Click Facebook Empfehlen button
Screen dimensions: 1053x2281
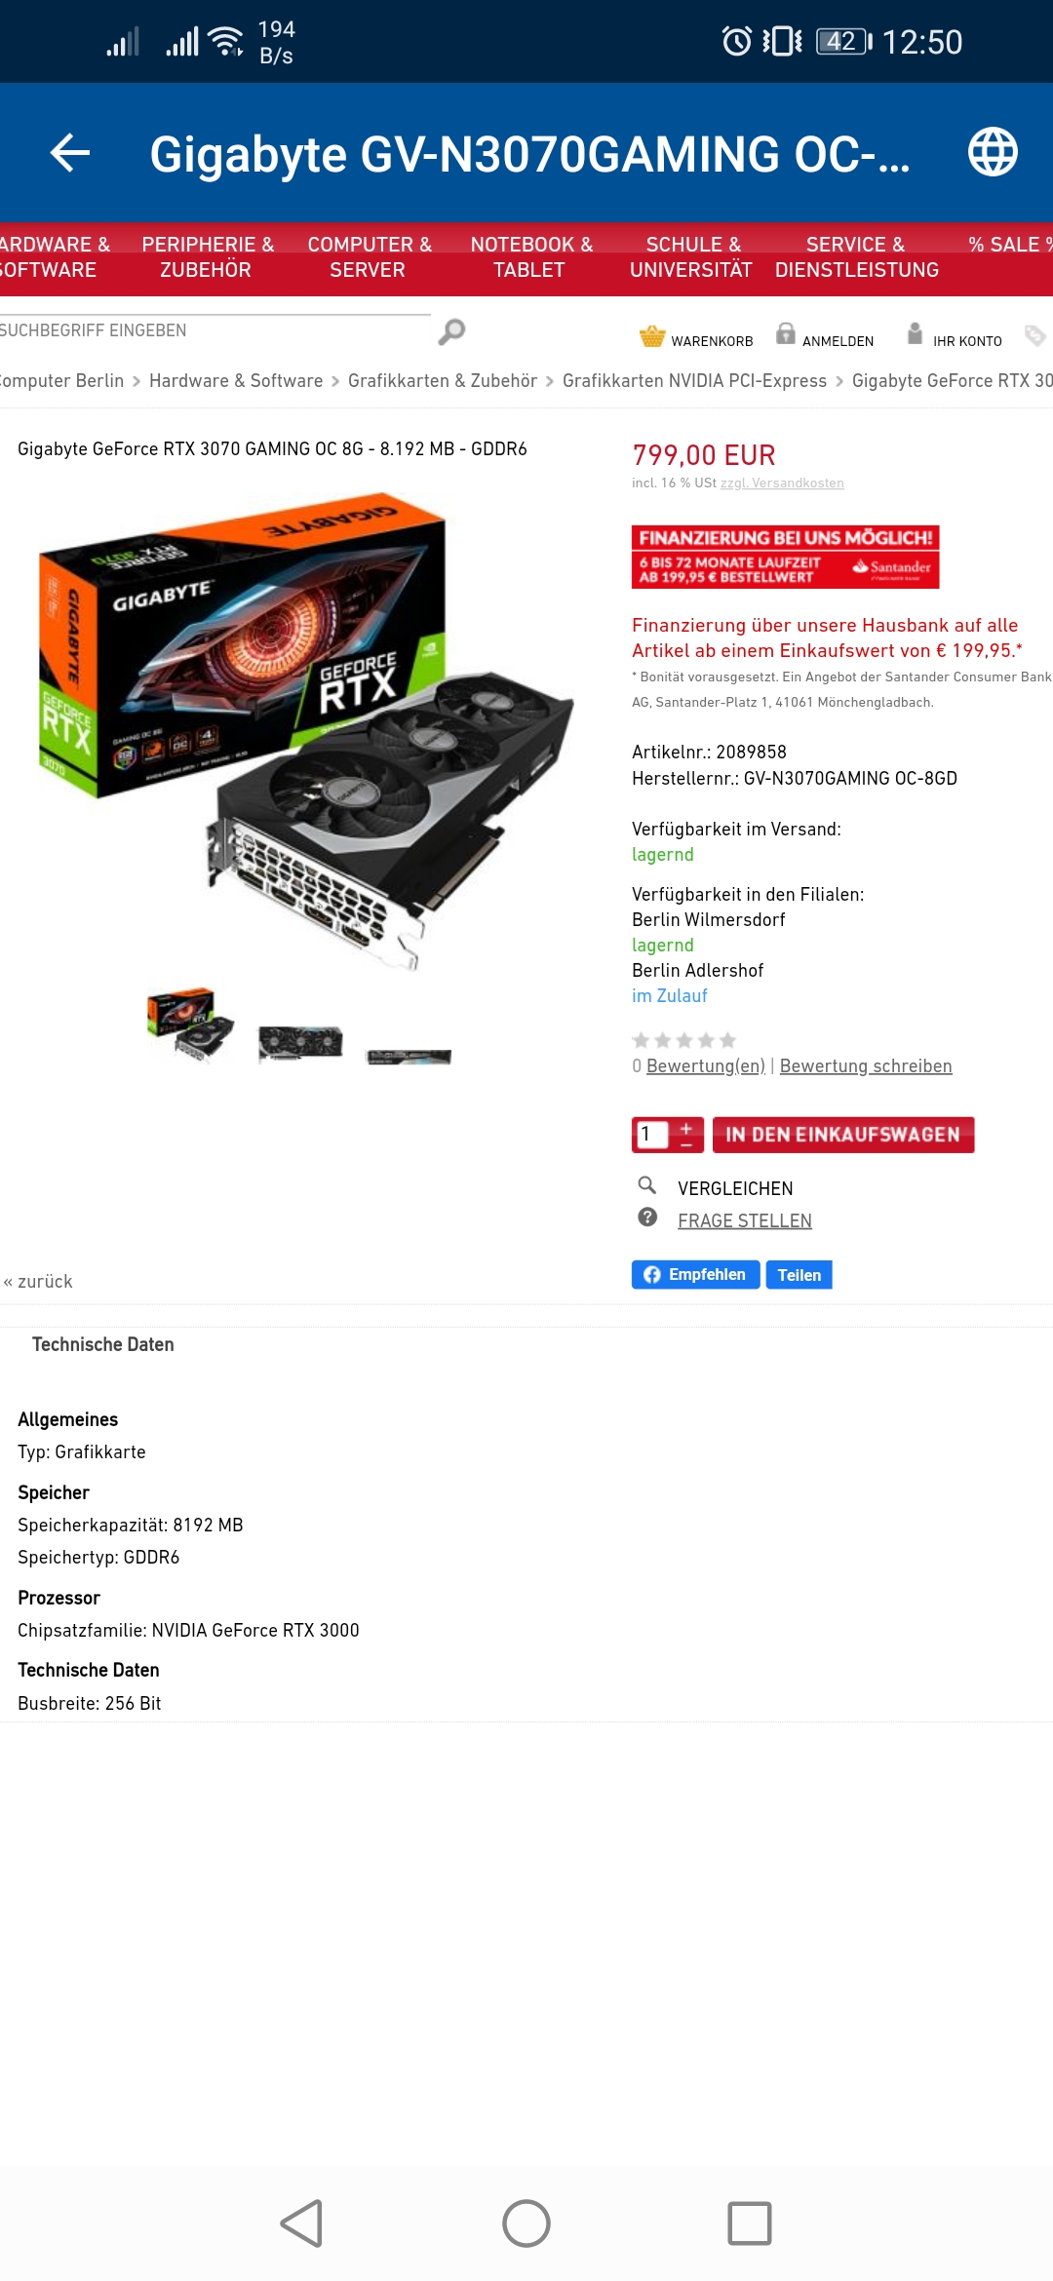(695, 1275)
